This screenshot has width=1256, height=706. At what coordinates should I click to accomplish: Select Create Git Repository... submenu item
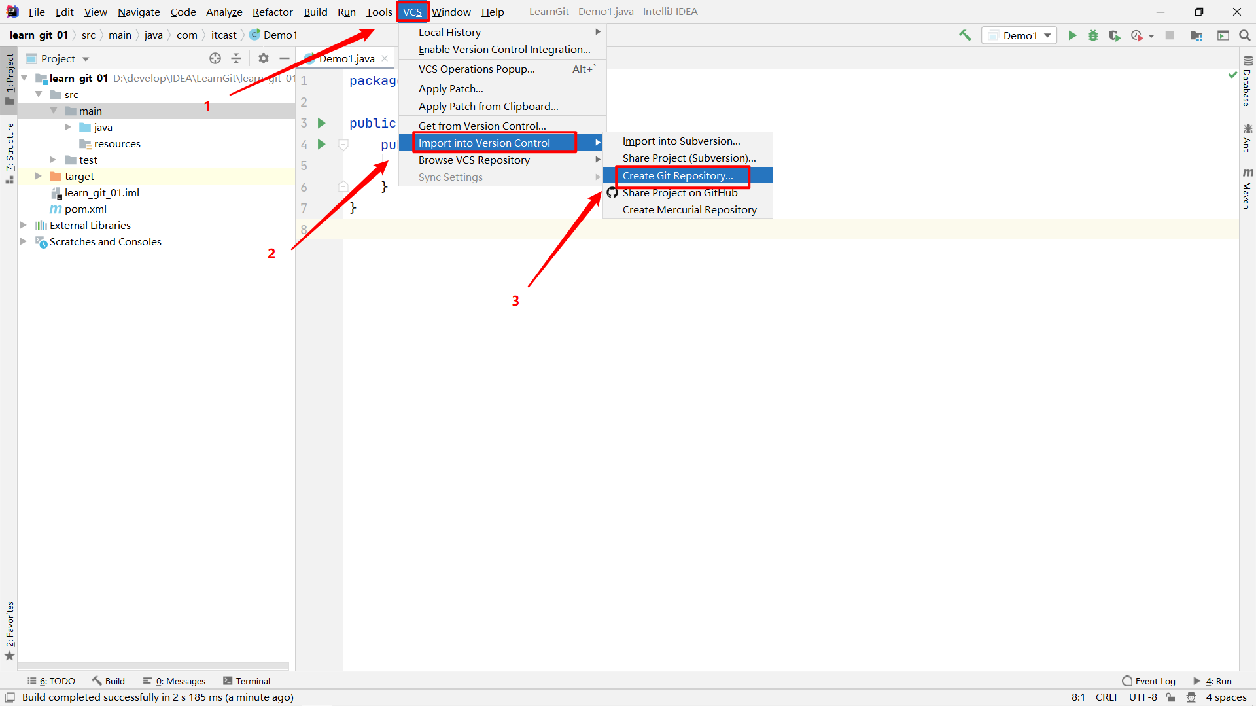[688, 175]
